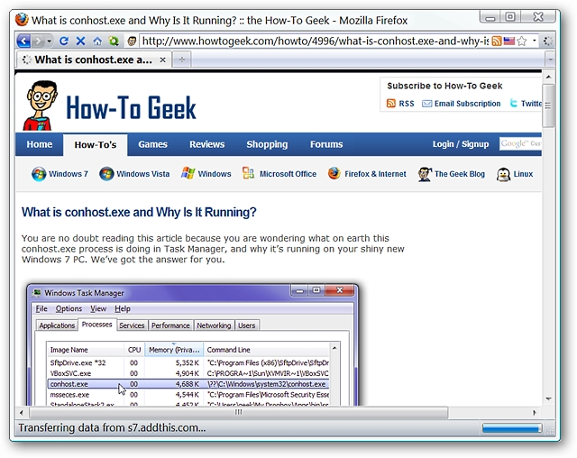The width and height of the screenshot is (577, 458).
Task: Click the URL address field
Action: 315,41
